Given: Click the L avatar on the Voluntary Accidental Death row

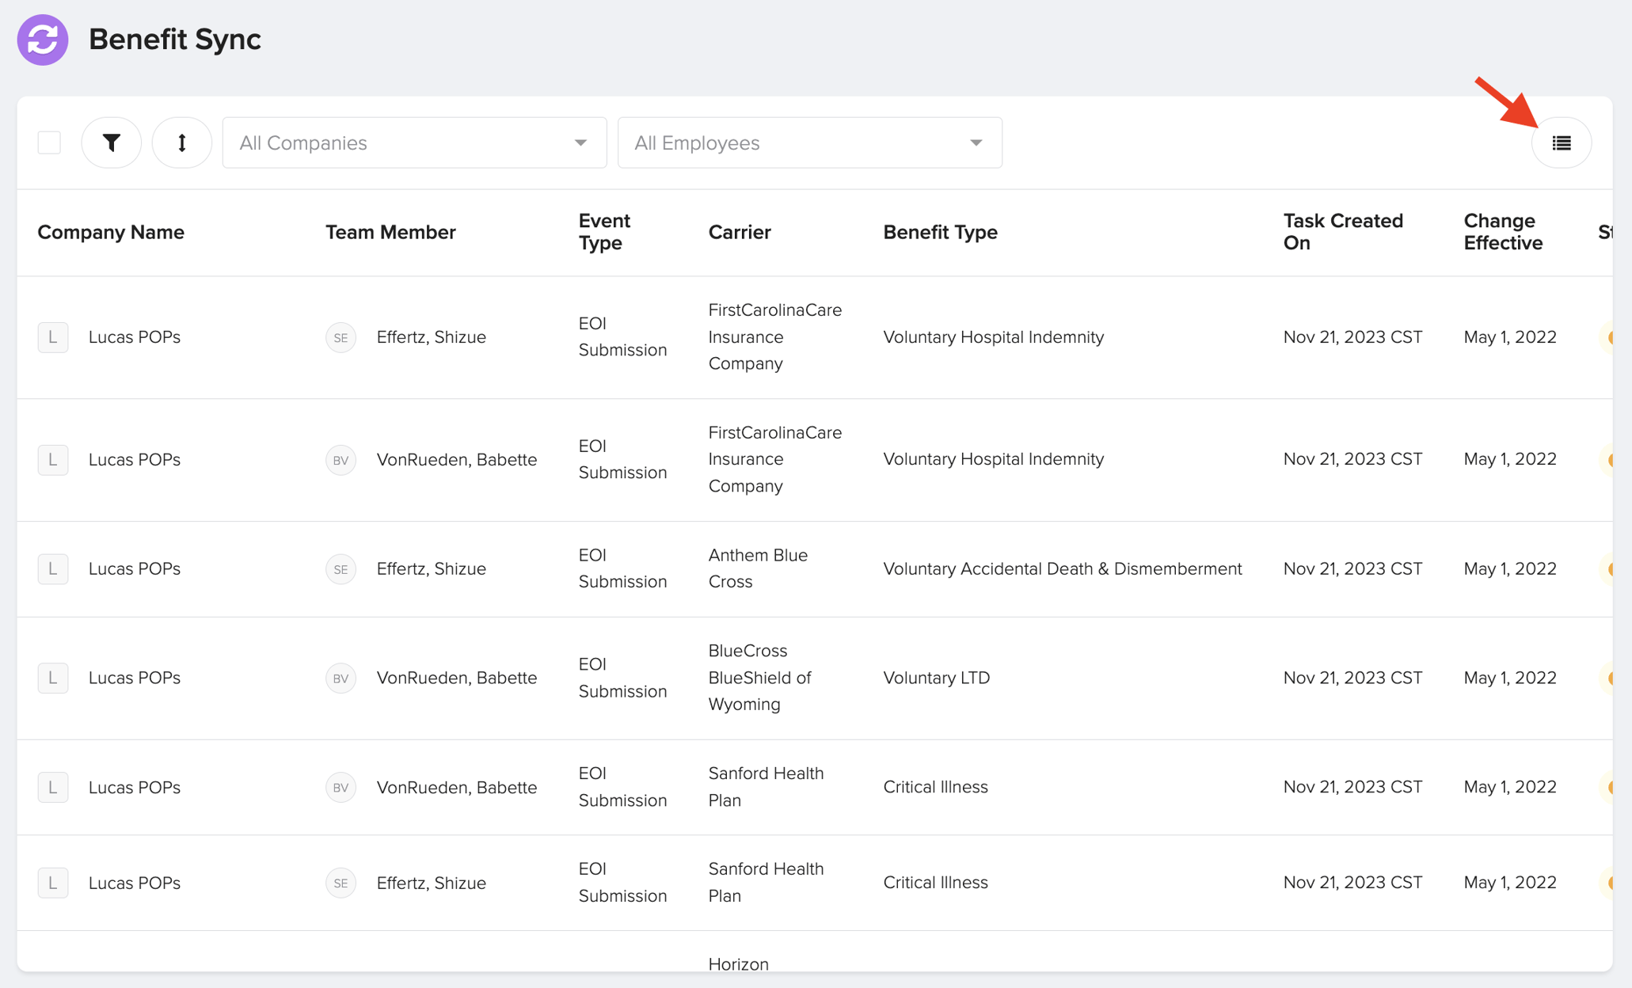Looking at the screenshot, I should [52, 568].
